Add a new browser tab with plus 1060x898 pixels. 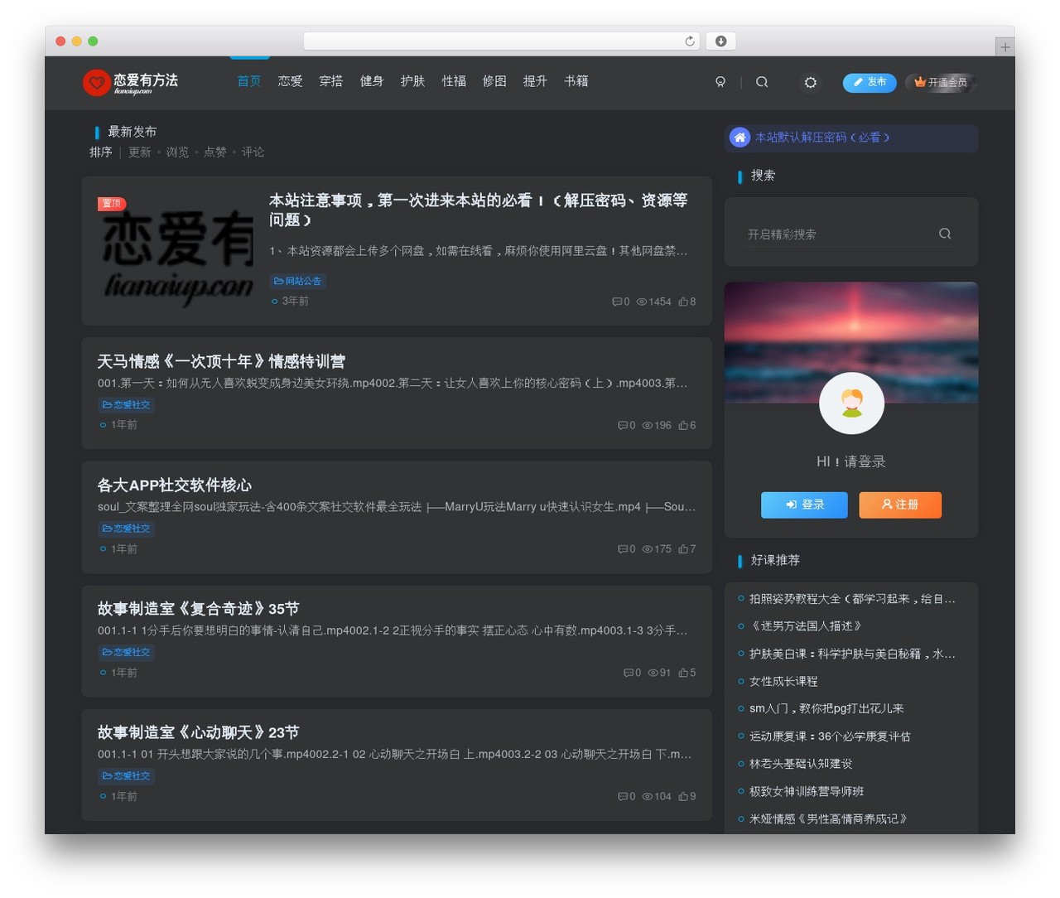pos(1005,47)
